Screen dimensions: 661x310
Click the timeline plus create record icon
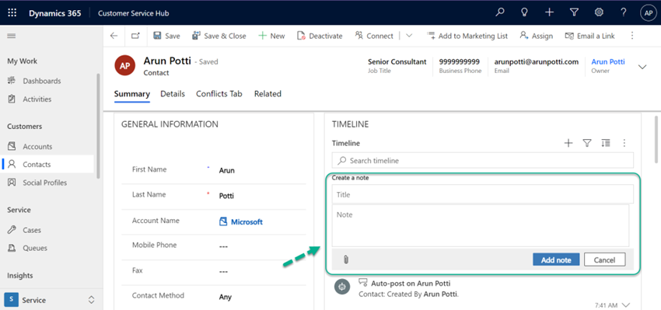click(568, 143)
